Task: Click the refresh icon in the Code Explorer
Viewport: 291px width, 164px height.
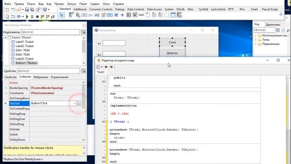Action: pos(278,30)
